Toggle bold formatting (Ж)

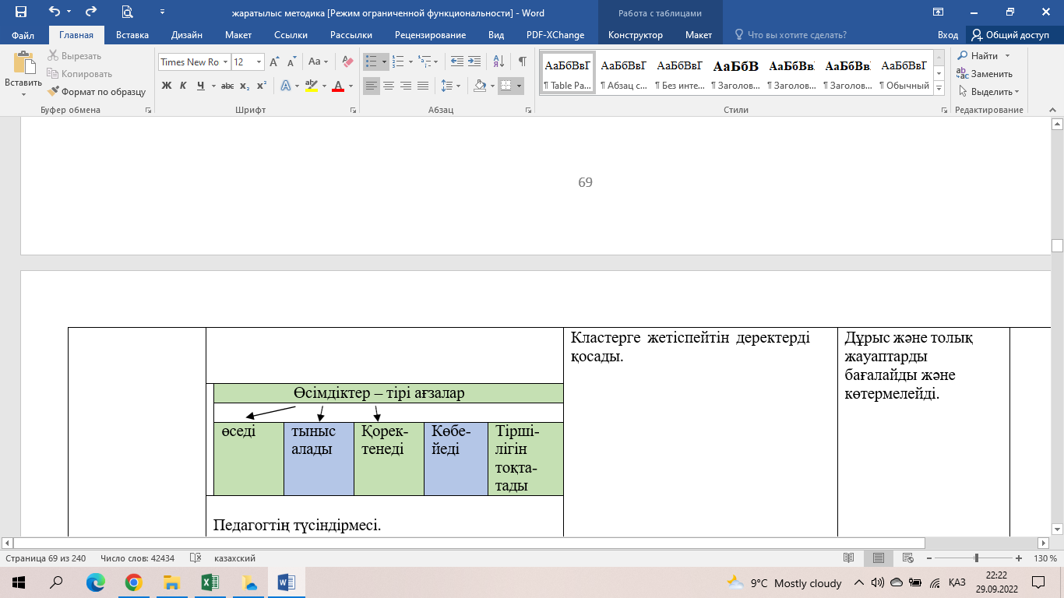(x=167, y=86)
